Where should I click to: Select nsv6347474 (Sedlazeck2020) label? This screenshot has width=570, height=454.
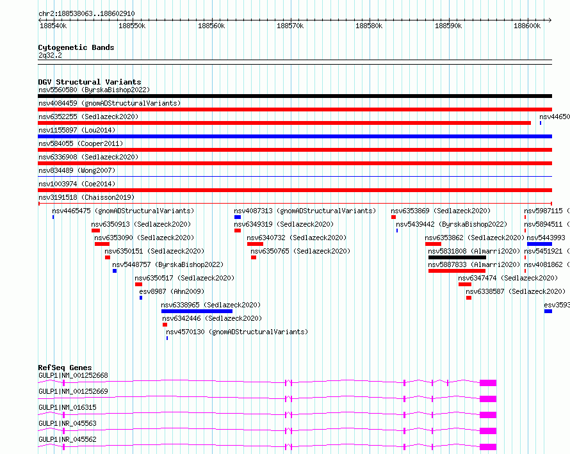508,278
